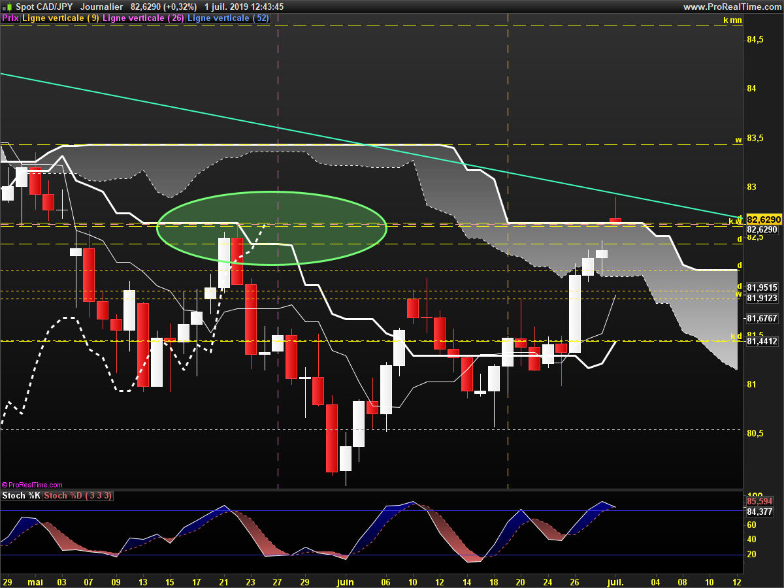Click the candlestick icon beside Spot CAD/JPY
This screenshot has width=784, height=588.
point(7,7)
